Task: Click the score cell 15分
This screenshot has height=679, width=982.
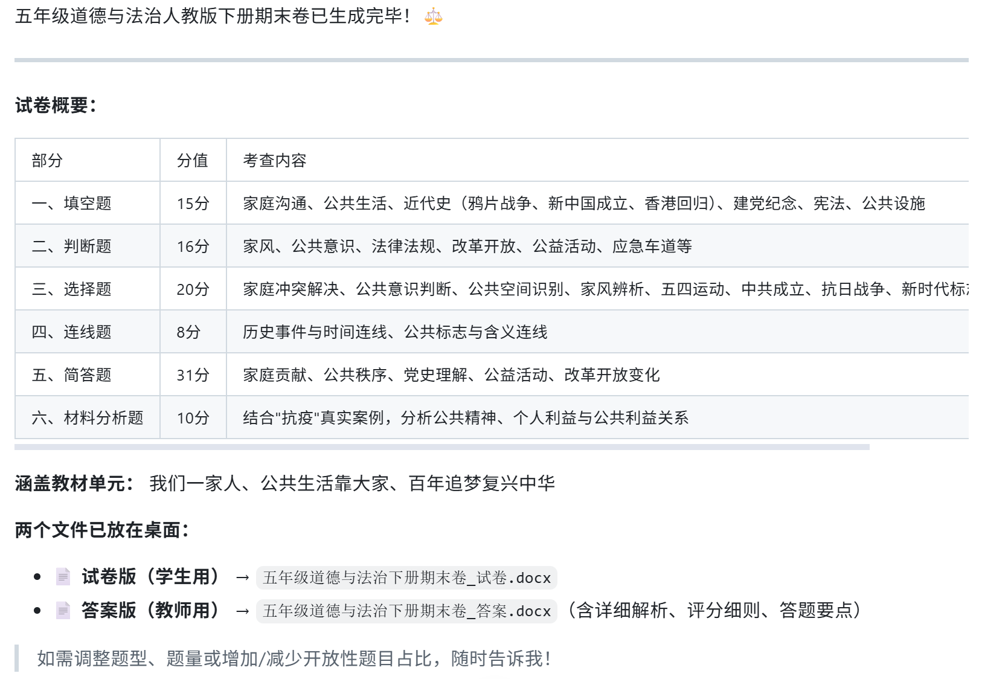Action: [193, 203]
